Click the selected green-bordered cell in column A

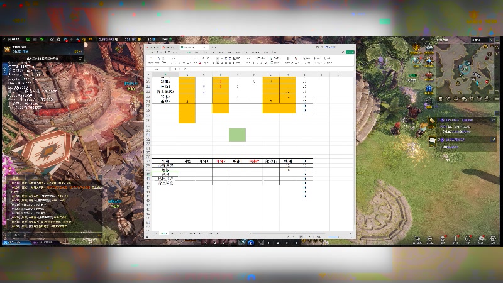tap(165, 174)
